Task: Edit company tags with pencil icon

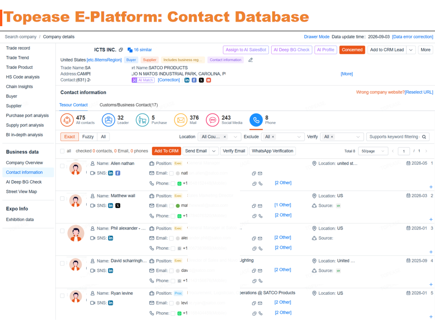Action: point(251,60)
